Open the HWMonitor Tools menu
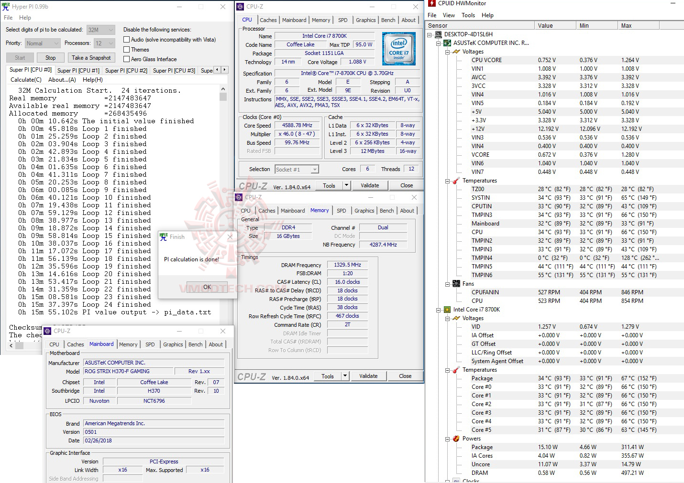This screenshot has width=684, height=483. [x=468, y=15]
